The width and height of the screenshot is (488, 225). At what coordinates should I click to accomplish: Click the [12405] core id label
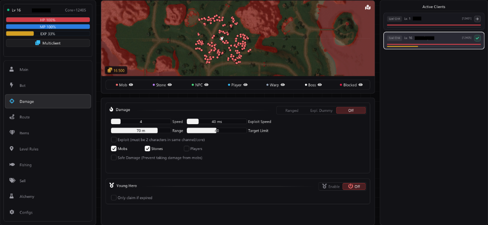(x=467, y=38)
